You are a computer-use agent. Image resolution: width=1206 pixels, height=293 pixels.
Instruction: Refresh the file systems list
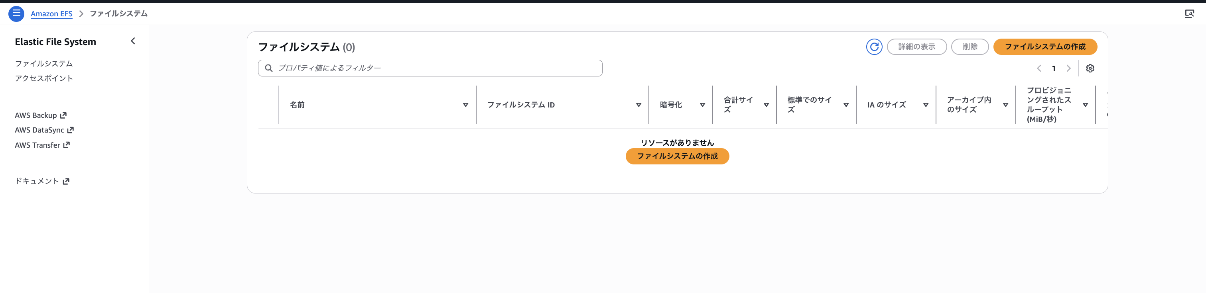click(874, 47)
